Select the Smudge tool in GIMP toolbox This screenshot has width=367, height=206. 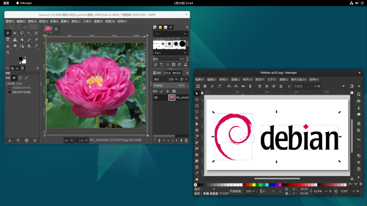(x=15, y=46)
